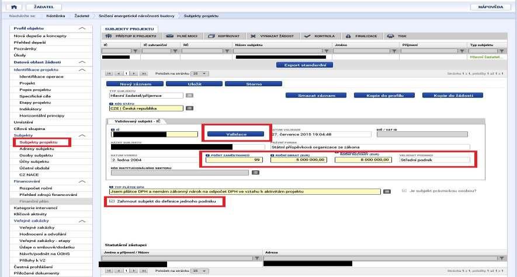Click the Export standardní button
This screenshot has height=277, width=517.
point(305,65)
